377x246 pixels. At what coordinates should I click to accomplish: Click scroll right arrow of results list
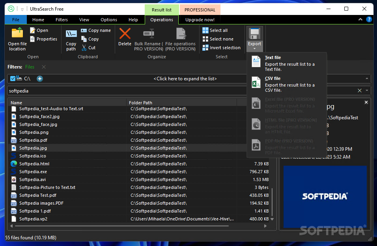[265, 226]
